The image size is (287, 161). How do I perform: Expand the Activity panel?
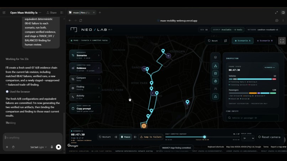click(x=85, y=97)
